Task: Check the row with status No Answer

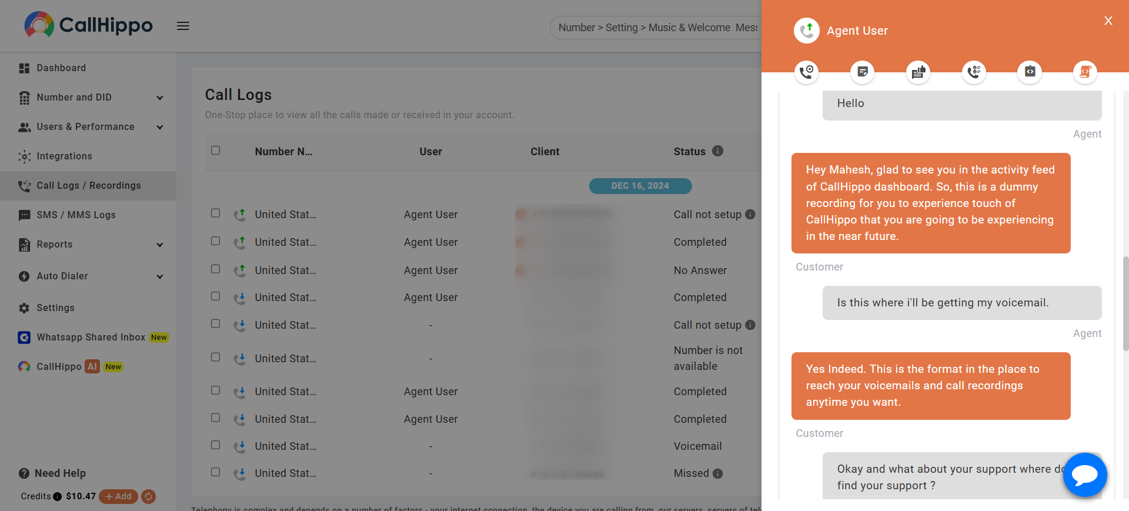Action: 216,269
